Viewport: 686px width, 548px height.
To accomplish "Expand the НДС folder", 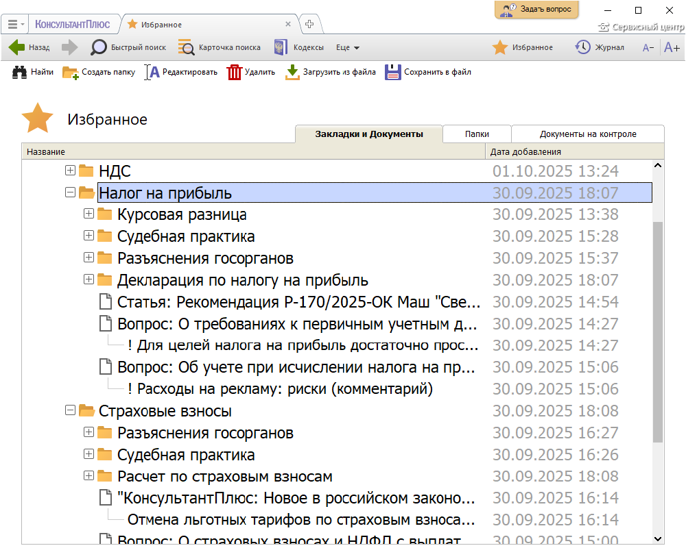I will tap(70, 171).
